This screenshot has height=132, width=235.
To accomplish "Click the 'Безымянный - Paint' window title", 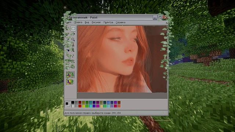I will (83, 18).
